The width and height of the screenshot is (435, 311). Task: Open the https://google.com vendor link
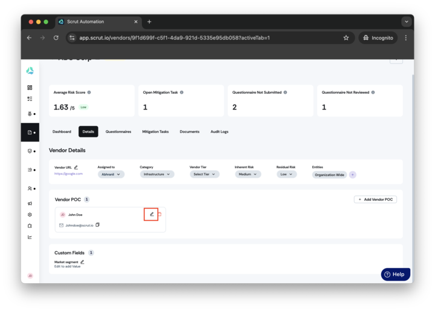(68, 174)
